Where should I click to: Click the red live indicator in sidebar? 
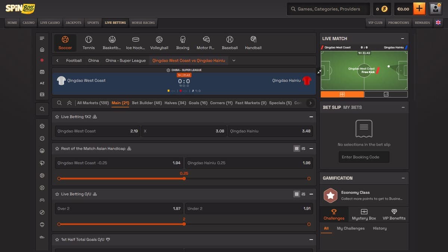tap(42, 60)
